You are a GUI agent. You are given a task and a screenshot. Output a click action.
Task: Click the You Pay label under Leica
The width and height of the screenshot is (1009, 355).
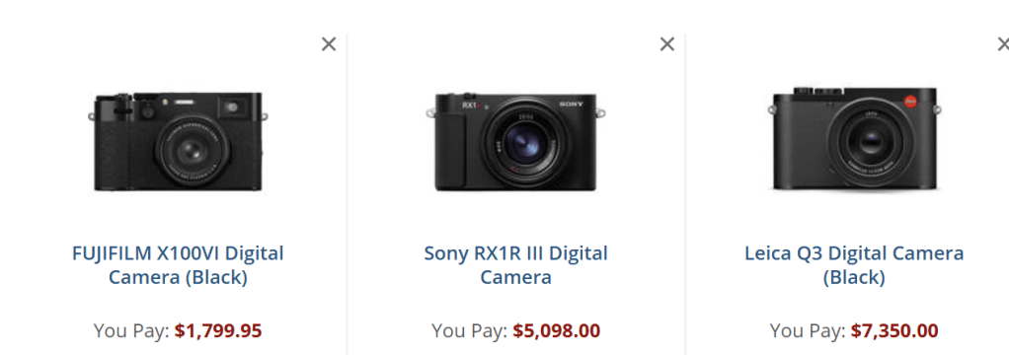pos(809,331)
